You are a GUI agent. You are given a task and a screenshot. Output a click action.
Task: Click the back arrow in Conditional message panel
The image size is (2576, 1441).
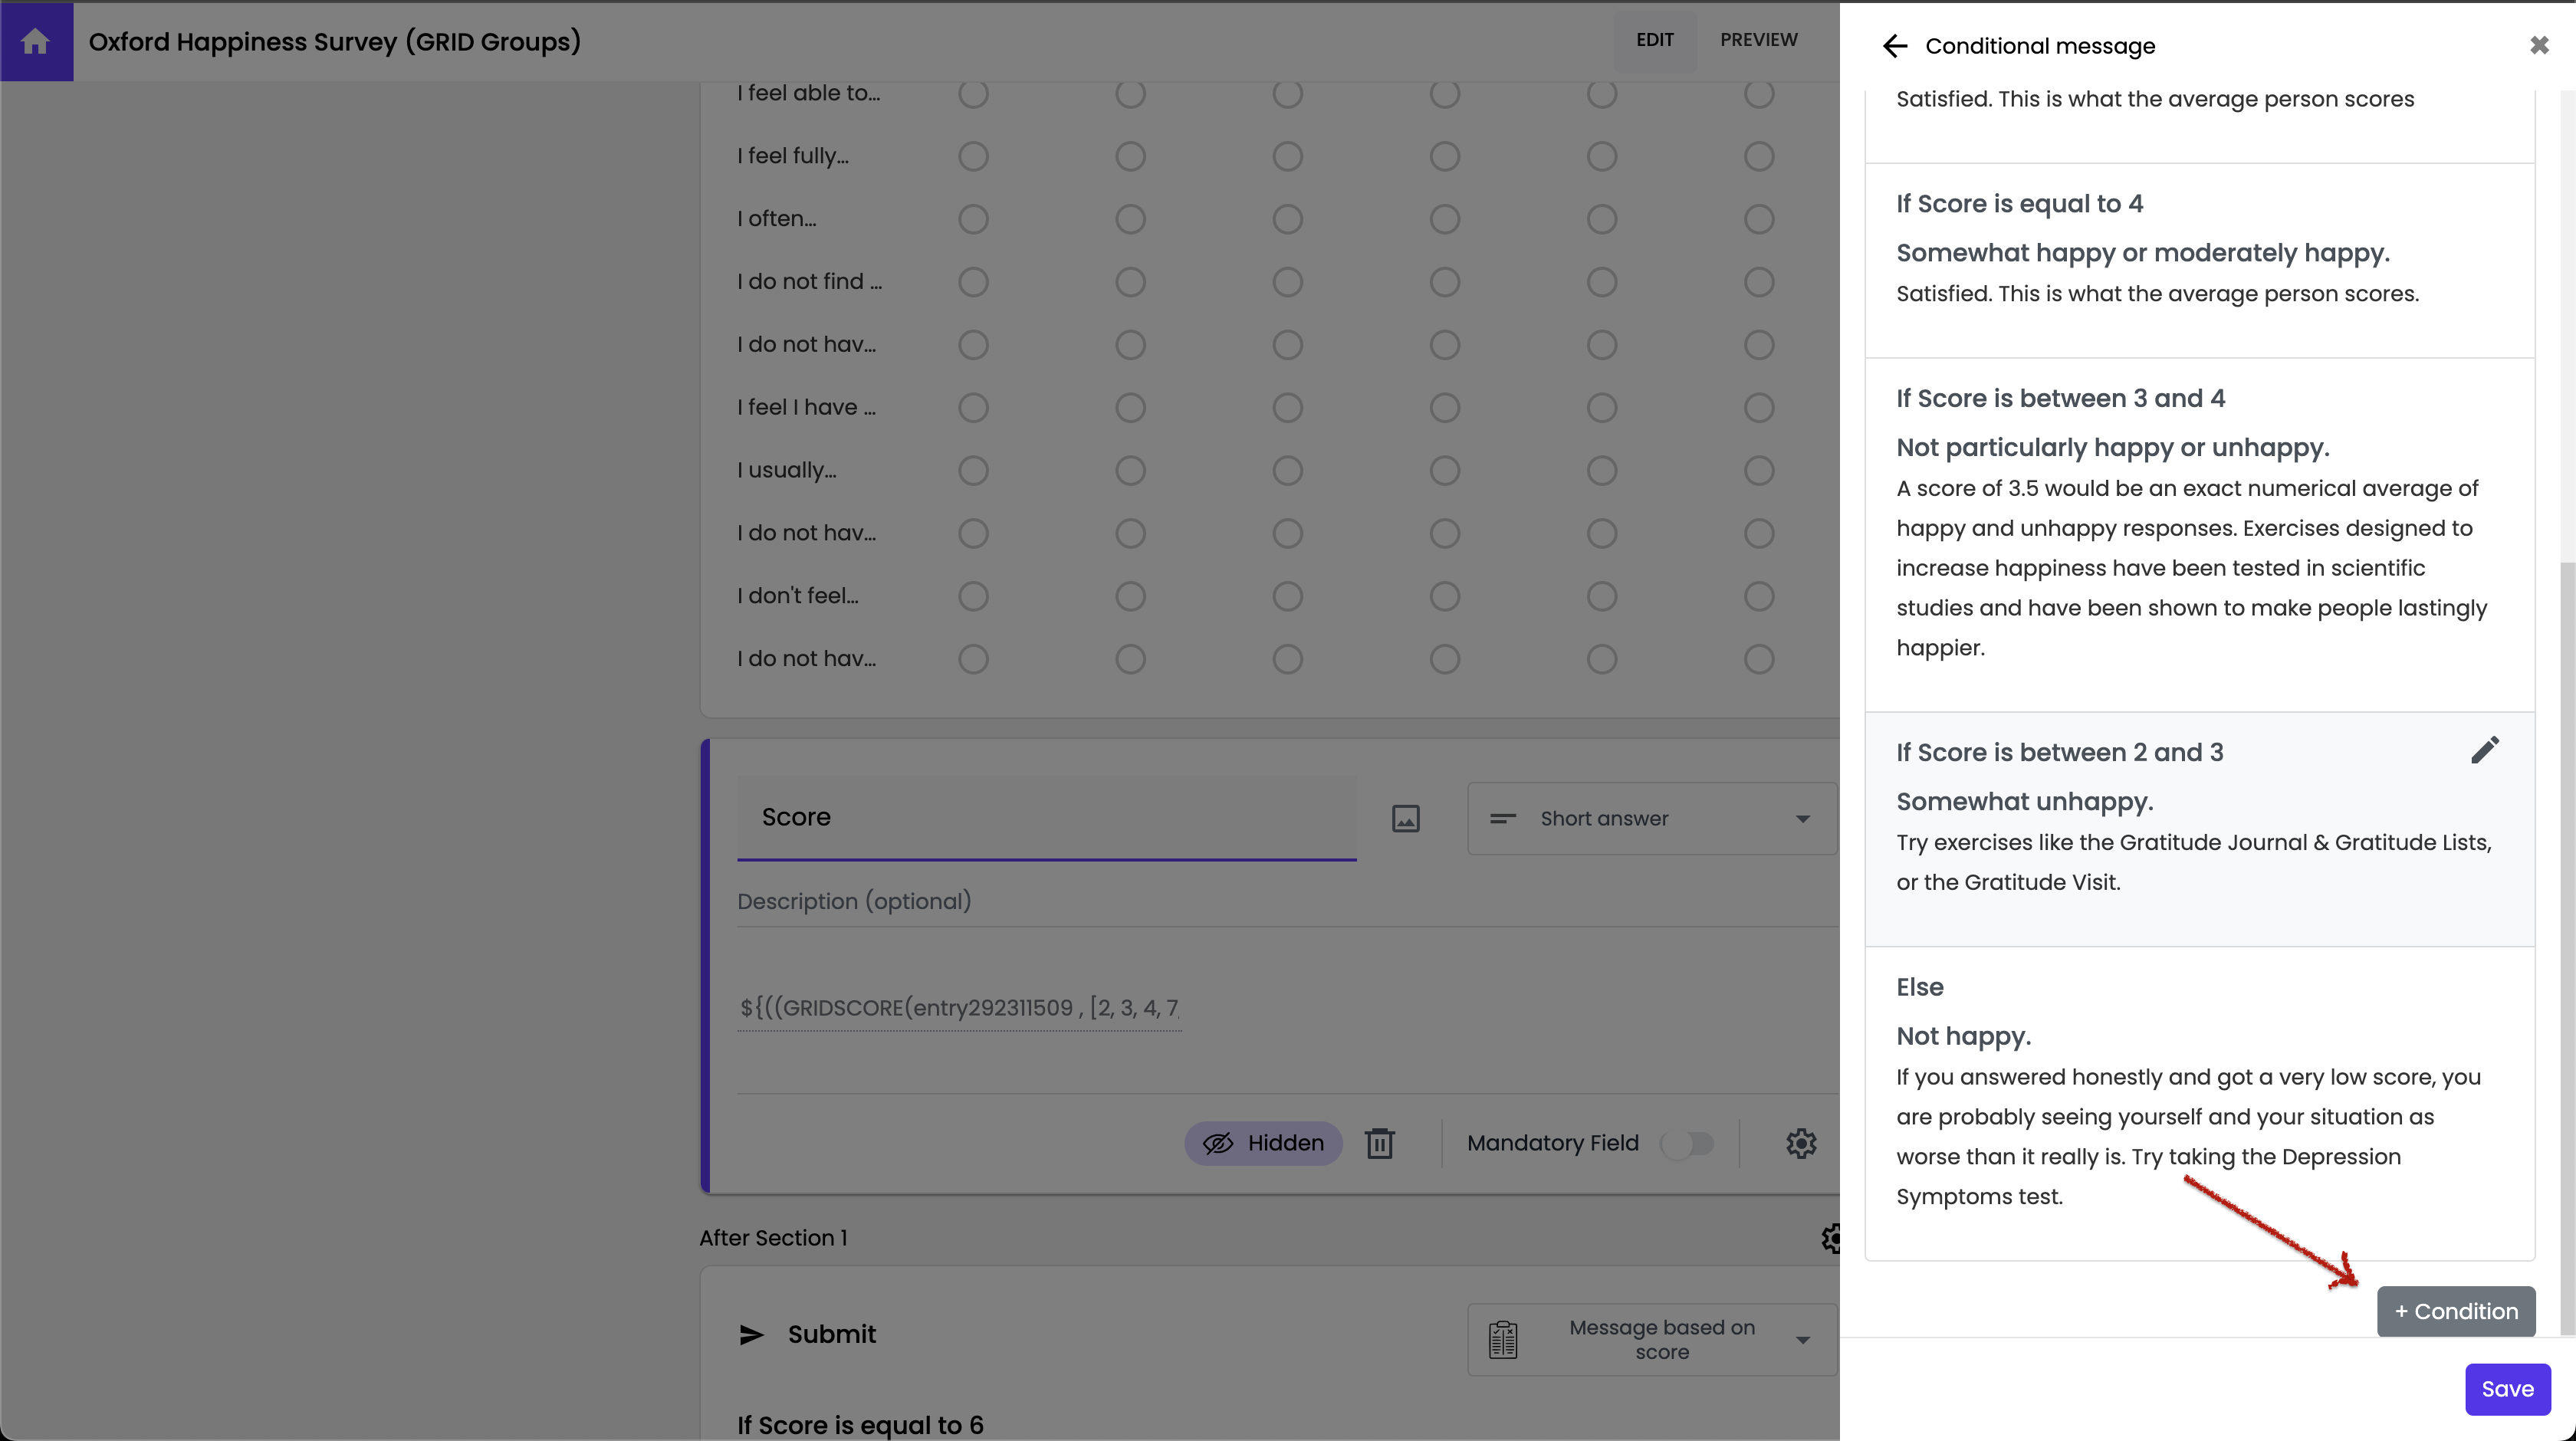1894,46
